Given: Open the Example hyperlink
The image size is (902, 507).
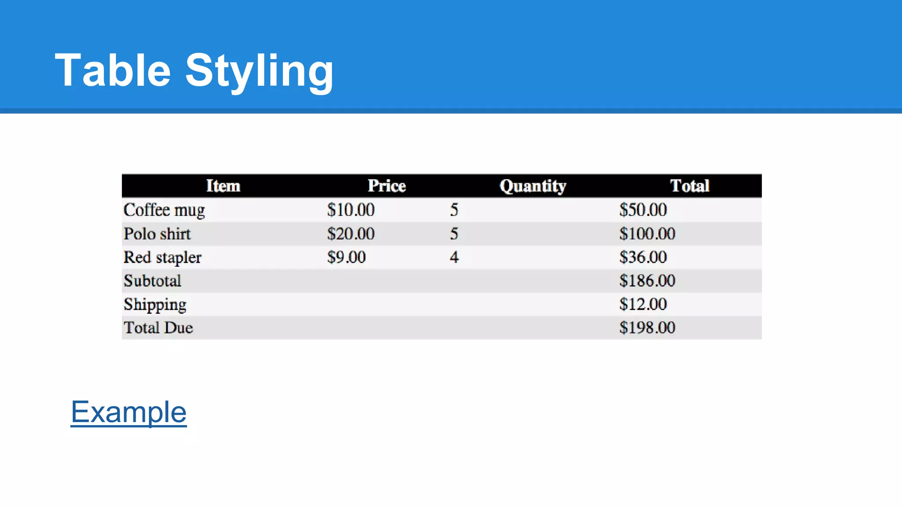Looking at the screenshot, I should point(129,412).
